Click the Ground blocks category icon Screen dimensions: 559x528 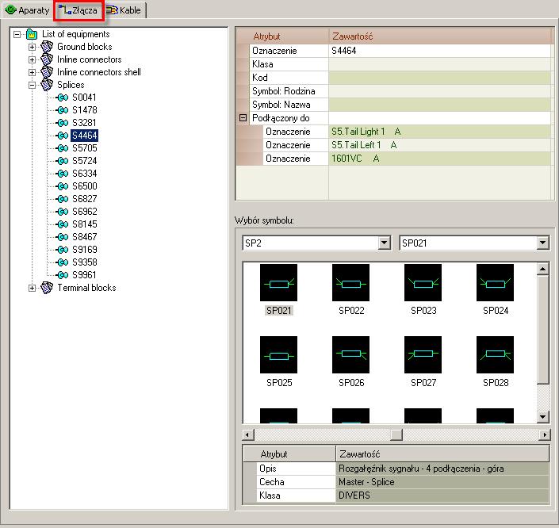47,47
